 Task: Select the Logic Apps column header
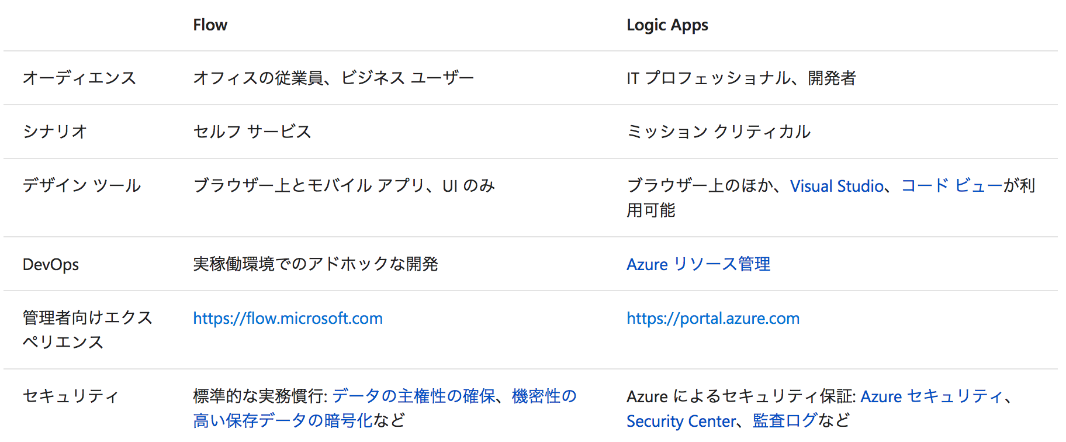pos(667,25)
